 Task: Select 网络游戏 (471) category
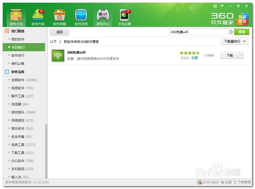click(24, 121)
